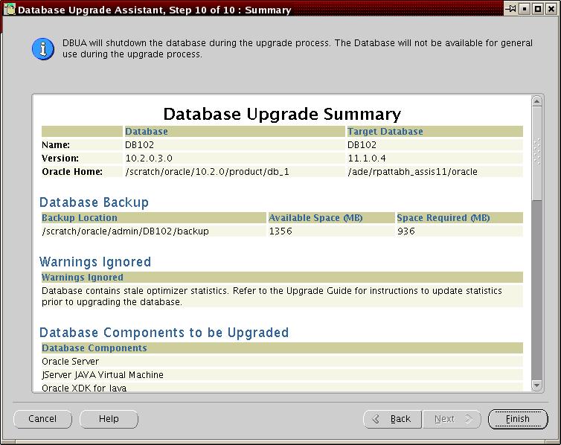Screen dimensions: 561x445
Task: Click the summary scrollbar down arrow
Action: click(537, 385)
